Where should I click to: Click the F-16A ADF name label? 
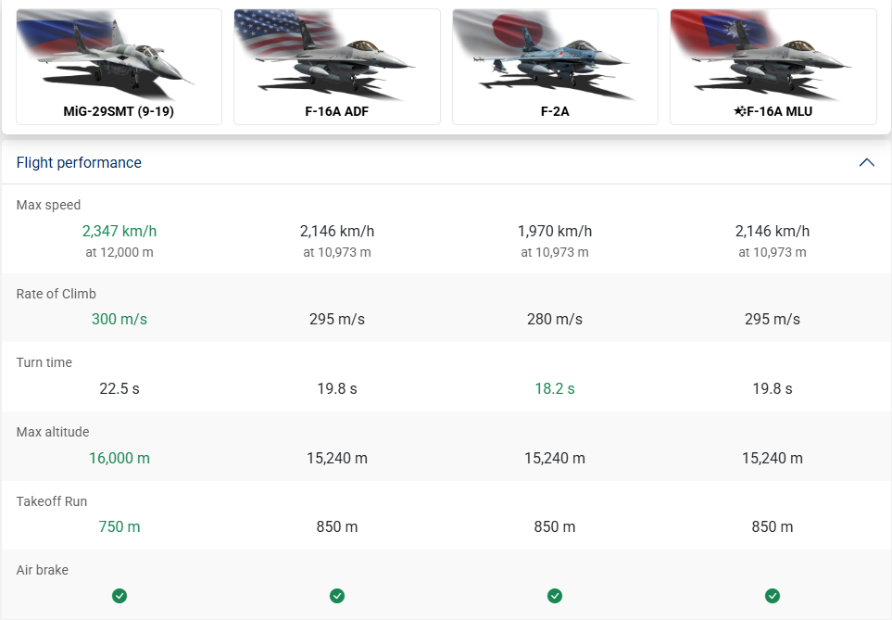tap(337, 111)
